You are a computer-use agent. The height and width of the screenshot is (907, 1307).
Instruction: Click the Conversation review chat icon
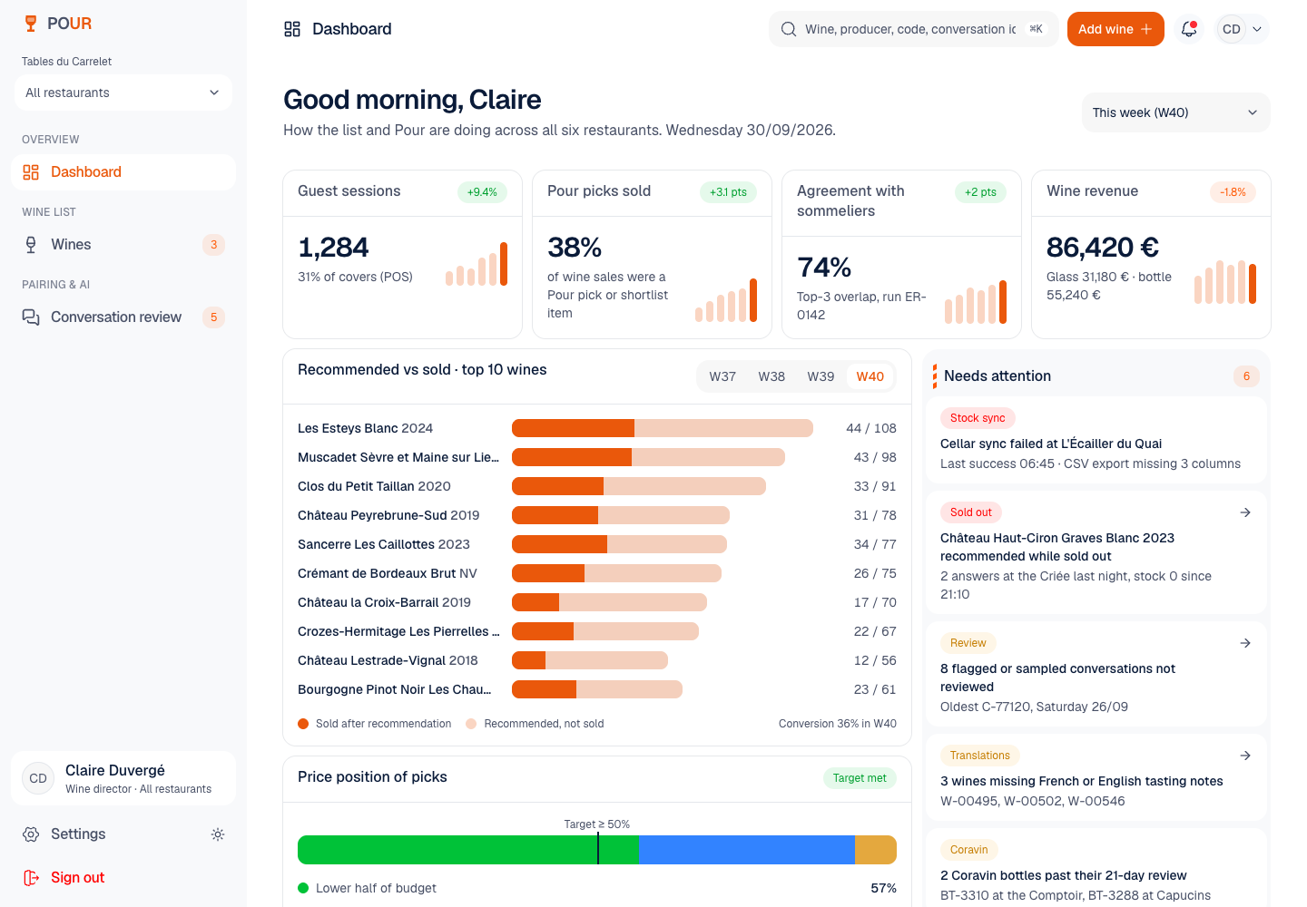point(31,317)
